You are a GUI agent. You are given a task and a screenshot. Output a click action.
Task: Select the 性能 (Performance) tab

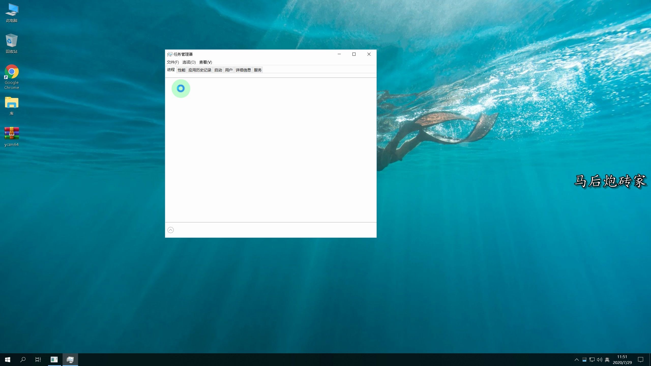point(182,70)
